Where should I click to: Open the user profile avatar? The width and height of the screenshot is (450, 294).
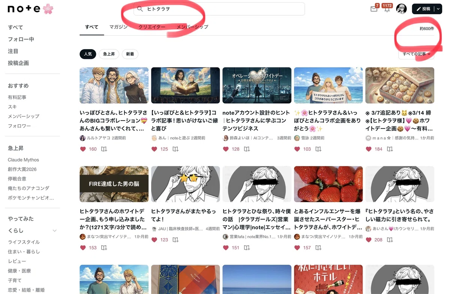pyautogui.click(x=401, y=9)
